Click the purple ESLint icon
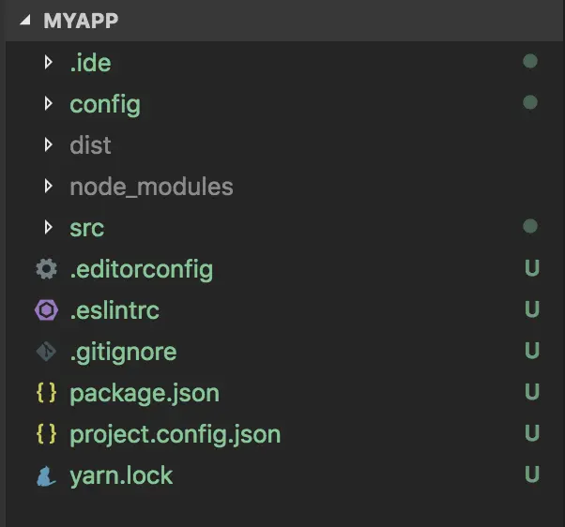Screen dimensions: 565x527 (45, 311)
